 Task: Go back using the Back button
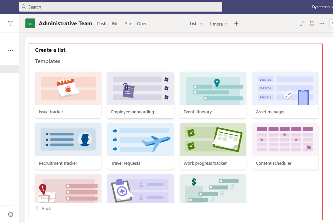point(43,208)
